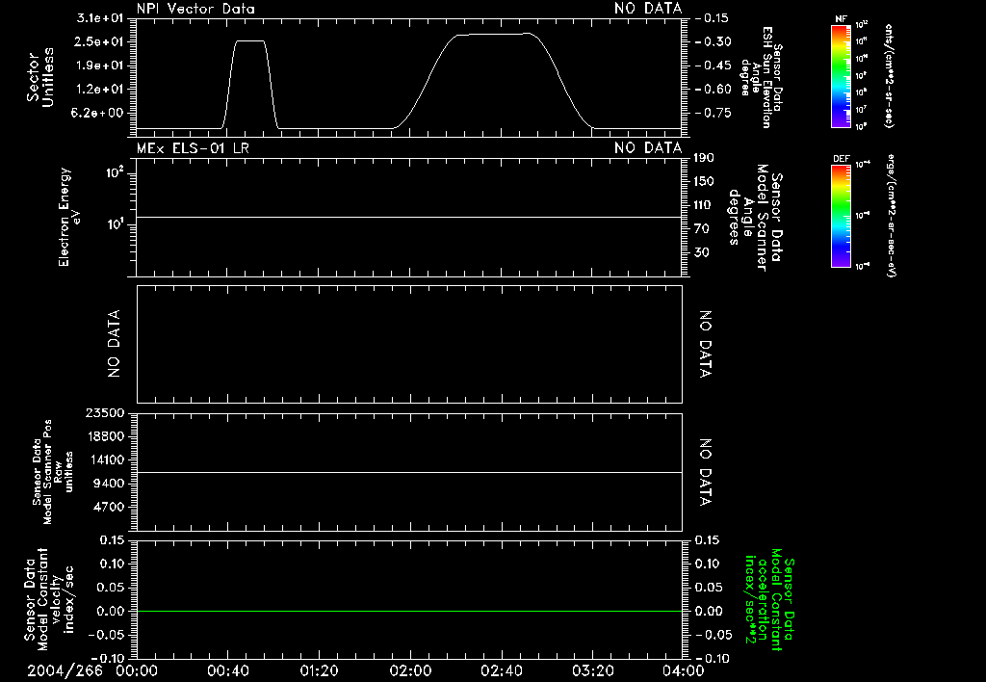Click the MEx ELS-01 LR panel title

[x=193, y=147]
